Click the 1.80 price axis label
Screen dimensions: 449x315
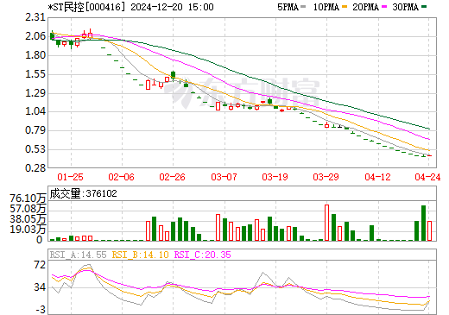coord(35,55)
